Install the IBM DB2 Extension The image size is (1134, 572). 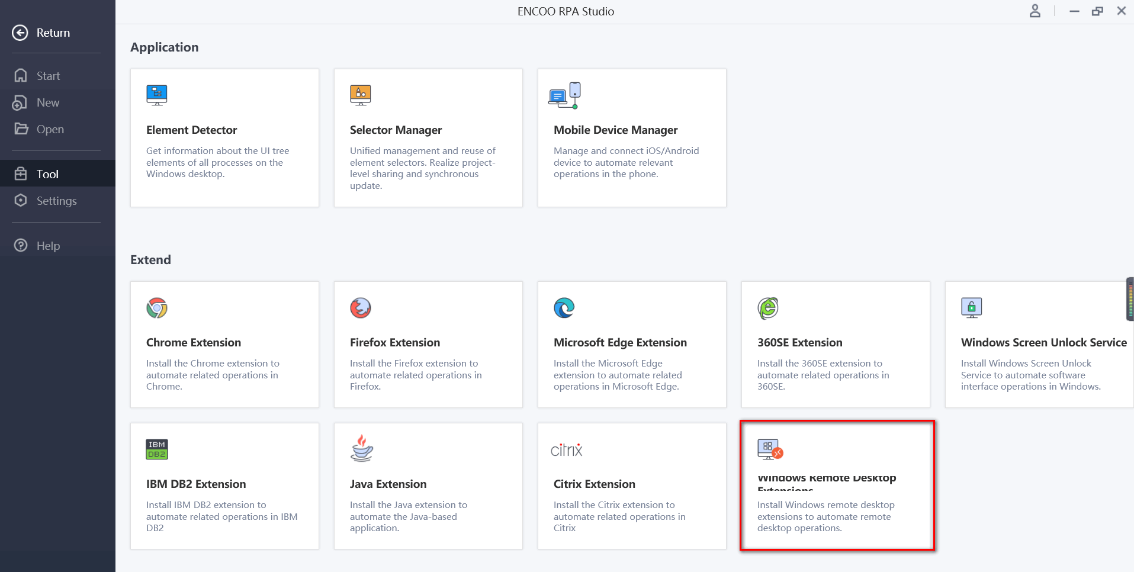click(x=224, y=486)
